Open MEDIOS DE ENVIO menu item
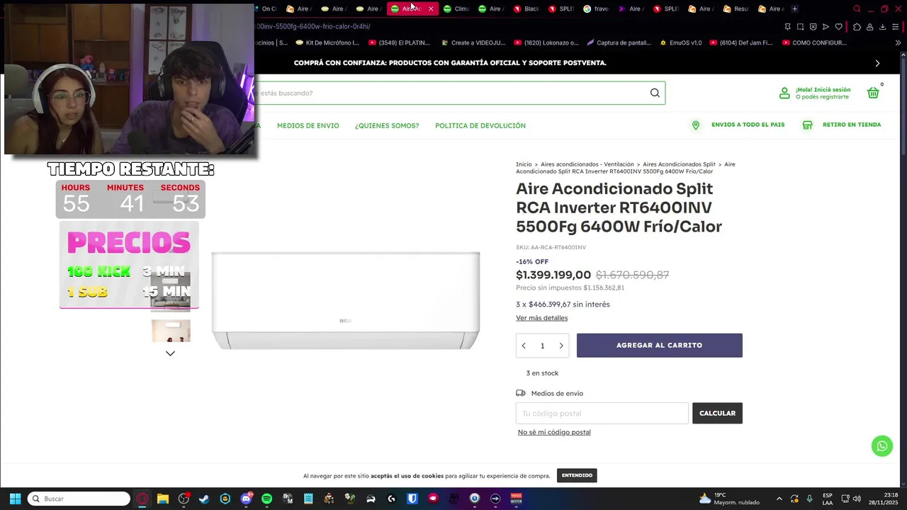 [308, 125]
